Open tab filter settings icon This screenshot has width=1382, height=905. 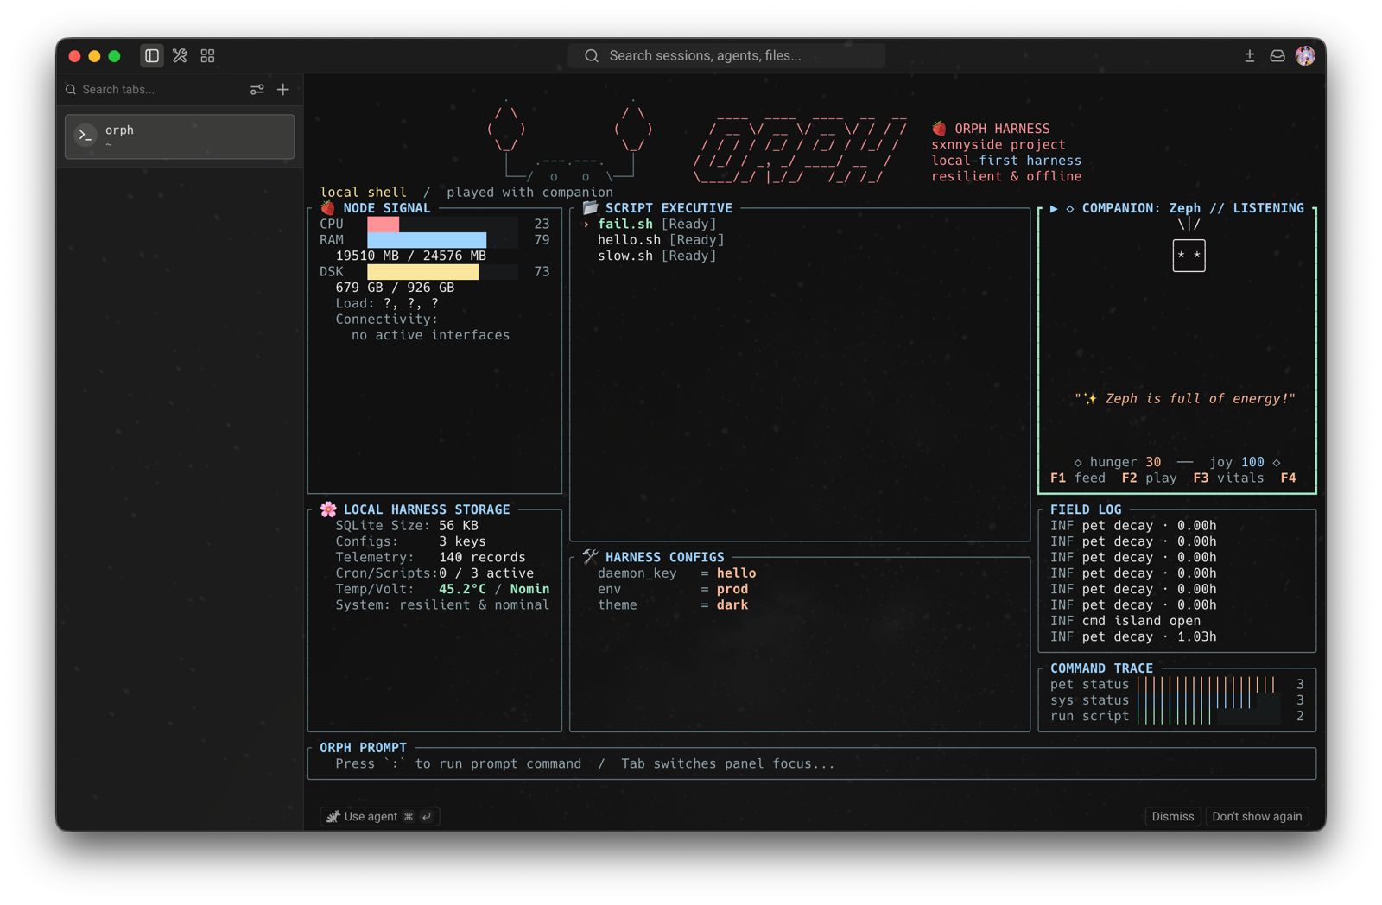(x=257, y=90)
